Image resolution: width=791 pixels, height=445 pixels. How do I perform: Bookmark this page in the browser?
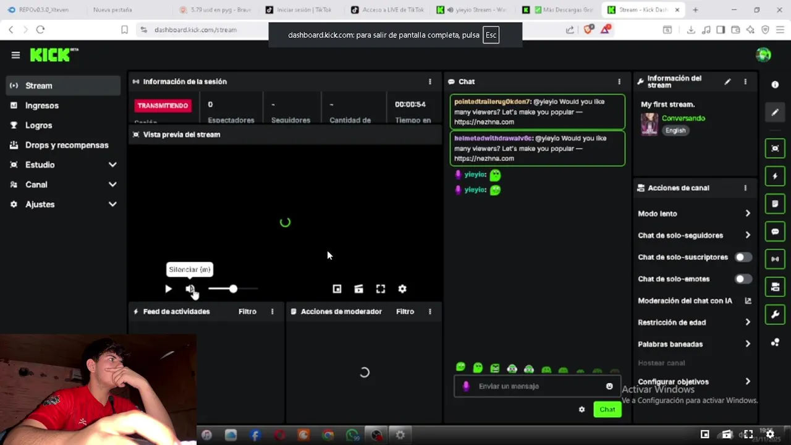[124, 30]
